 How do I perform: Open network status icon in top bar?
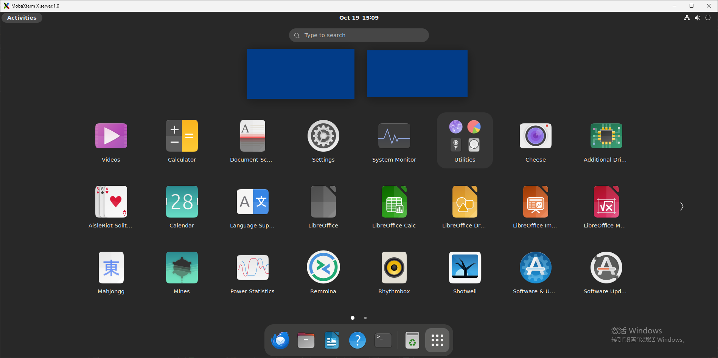pyautogui.click(x=687, y=18)
